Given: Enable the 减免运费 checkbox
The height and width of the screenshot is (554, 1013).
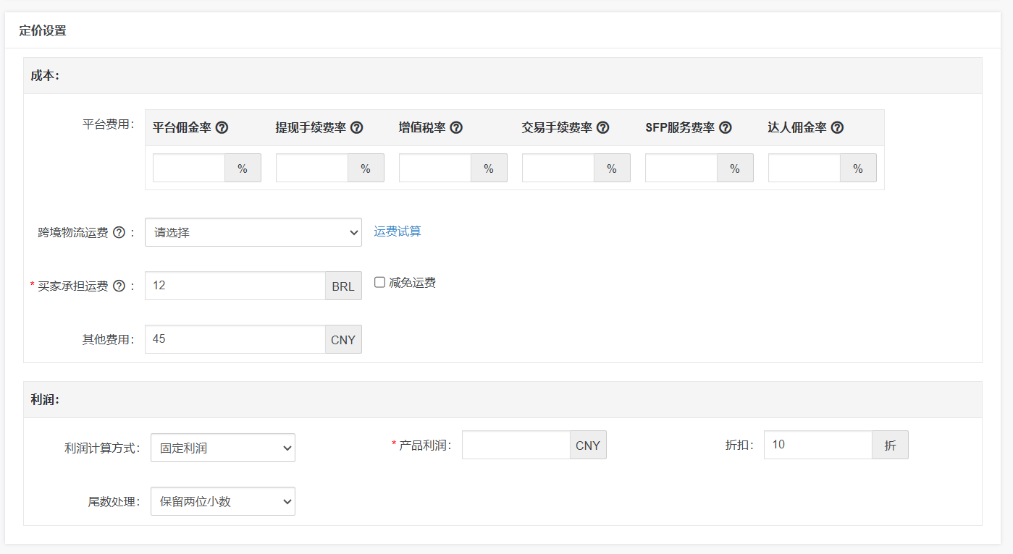Looking at the screenshot, I should tap(379, 282).
